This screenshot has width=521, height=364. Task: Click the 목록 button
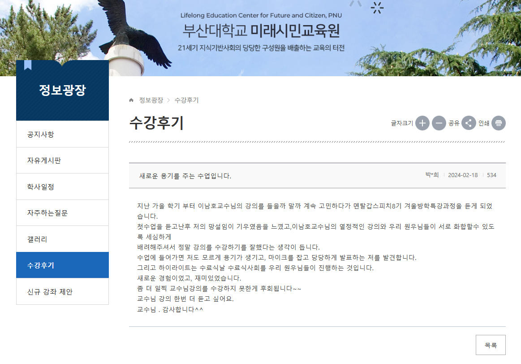coord(491,345)
